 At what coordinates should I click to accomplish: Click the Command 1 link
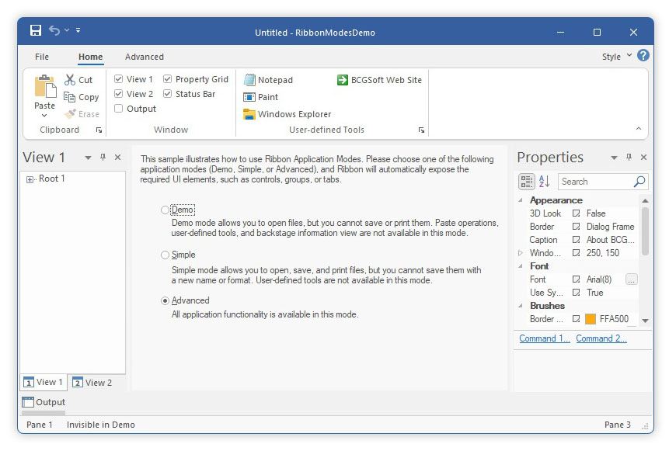coord(544,338)
